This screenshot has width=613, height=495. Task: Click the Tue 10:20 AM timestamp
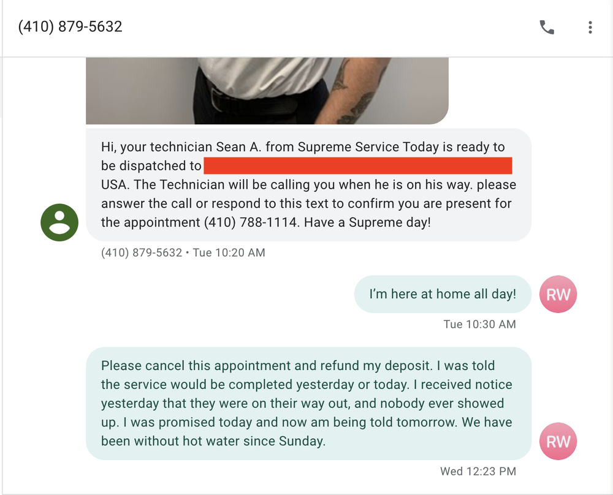(x=229, y=252)
